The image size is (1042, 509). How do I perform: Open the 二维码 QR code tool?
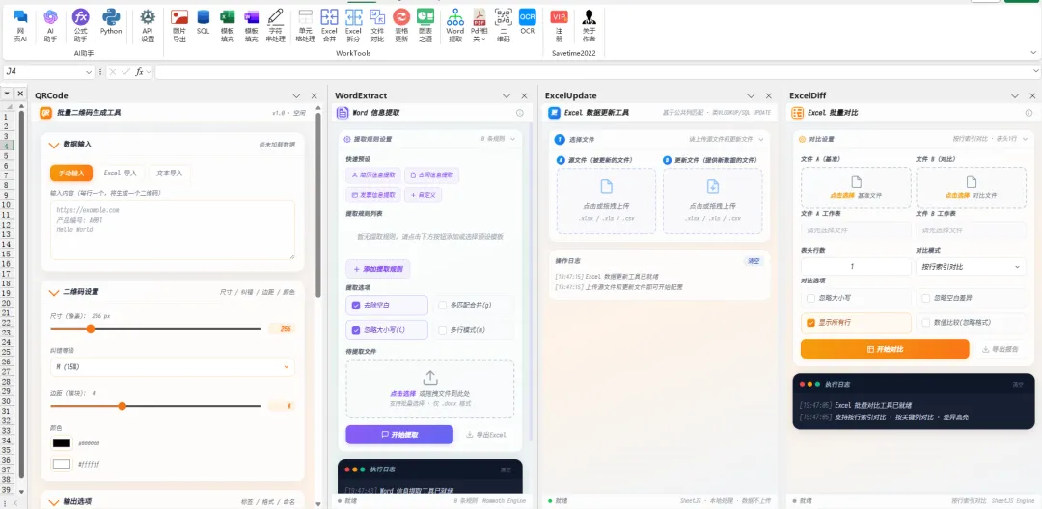(504, 26)
